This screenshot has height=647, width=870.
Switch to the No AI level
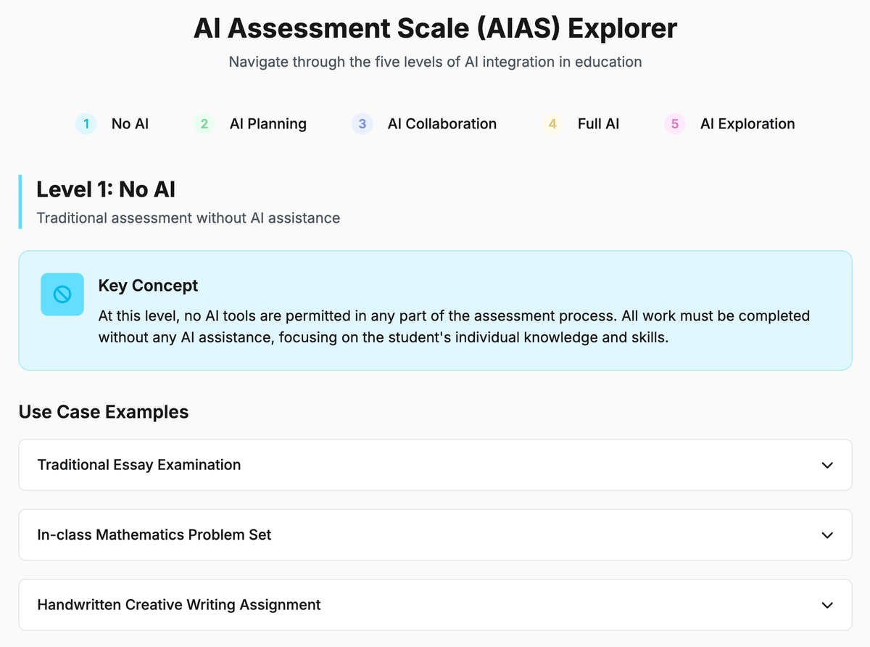(130, 124)
